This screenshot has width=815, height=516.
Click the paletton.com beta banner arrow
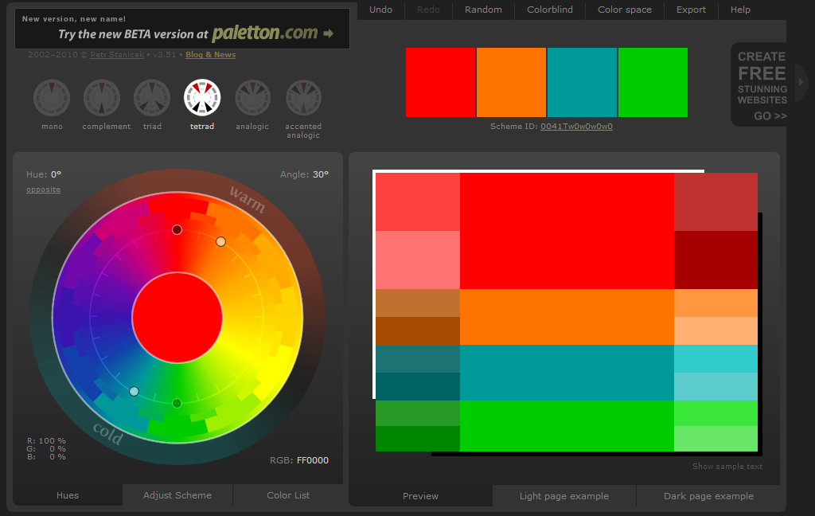pyautogui.click(x=328, y=33)
